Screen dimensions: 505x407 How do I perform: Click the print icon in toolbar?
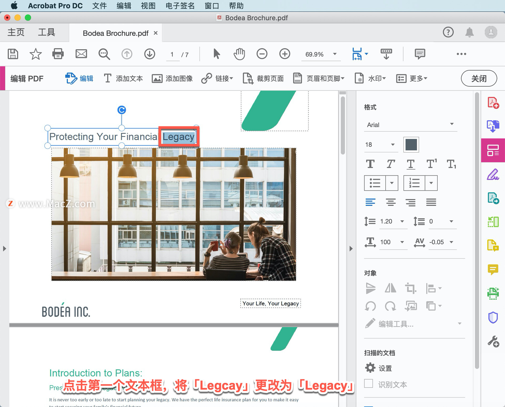[58, 54]
